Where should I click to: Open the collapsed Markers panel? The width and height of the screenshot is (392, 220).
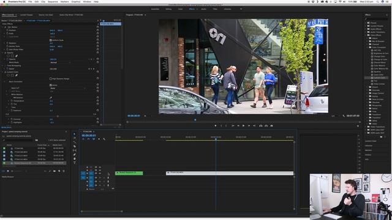pos(368,150)
